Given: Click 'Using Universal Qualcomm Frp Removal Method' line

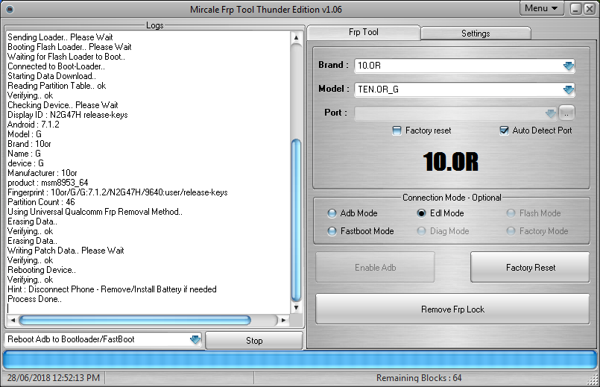Looking at the screenshot, I should tap(95, 212).
